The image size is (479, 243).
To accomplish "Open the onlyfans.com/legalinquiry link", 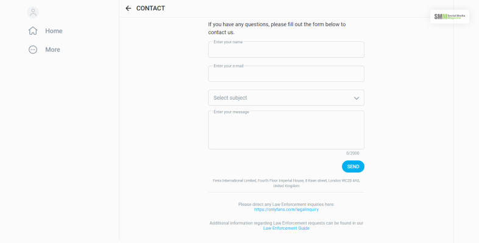I will click(x=286, y=210).
